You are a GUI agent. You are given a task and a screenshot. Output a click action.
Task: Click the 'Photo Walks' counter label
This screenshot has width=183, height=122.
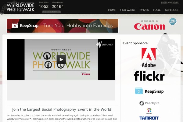click(x=44, y=2)
